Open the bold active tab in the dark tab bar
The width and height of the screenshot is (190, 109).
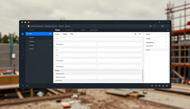pyautogui.click(x=57, y=30)
